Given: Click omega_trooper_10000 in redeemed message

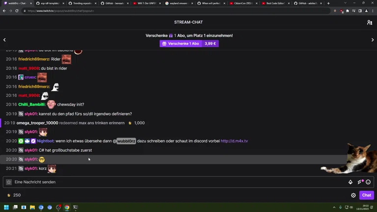Looking at the screenshot, I should pos(37,123).
